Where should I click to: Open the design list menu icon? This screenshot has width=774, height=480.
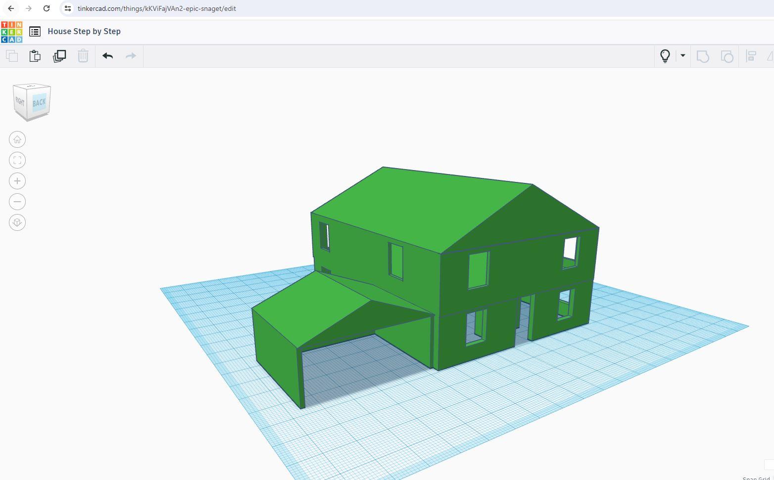(x=35, y=32)
